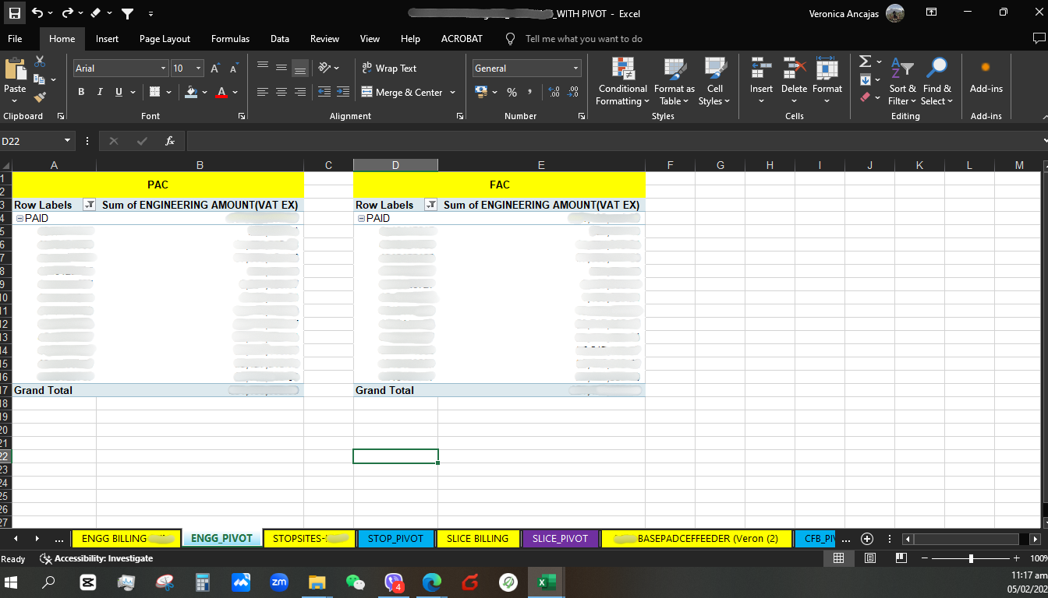Open Conditional Formatting menu
Viewport: 1048px width, 598px height.
pyautogui.click(x=622, y=81)
